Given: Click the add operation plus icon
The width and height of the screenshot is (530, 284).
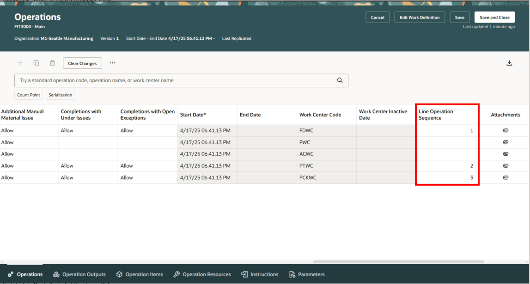Looking at the screenshot, I should tap(20, 63).
